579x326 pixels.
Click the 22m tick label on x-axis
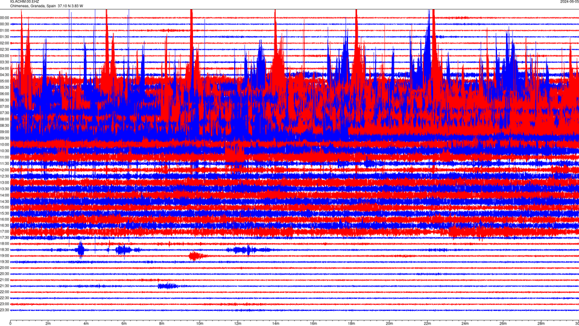coord(427,324)
